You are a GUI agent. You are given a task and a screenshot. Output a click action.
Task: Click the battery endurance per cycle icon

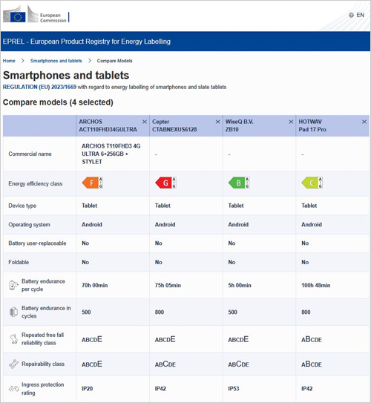(x=13, y=285)
